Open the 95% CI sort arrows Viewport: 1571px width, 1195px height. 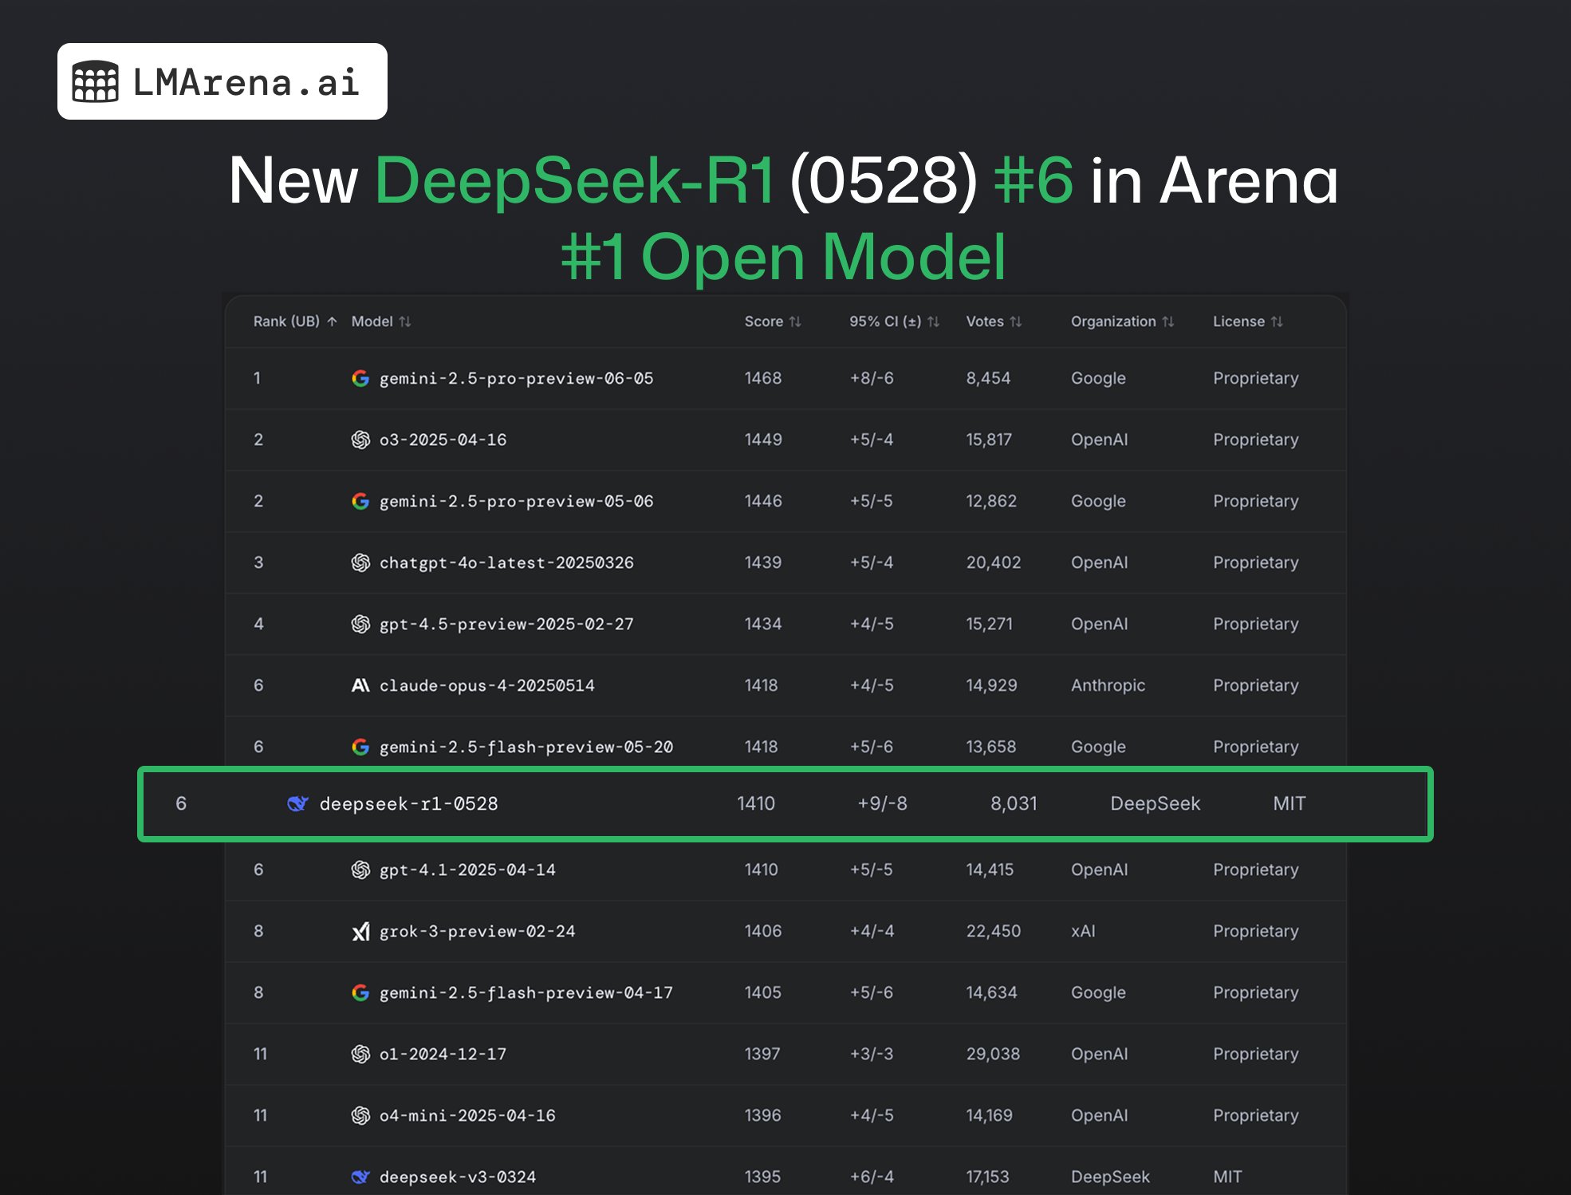[x=935, y=321]
